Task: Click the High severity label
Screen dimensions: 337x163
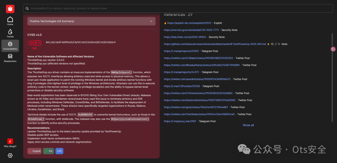Action: (34, 48)
